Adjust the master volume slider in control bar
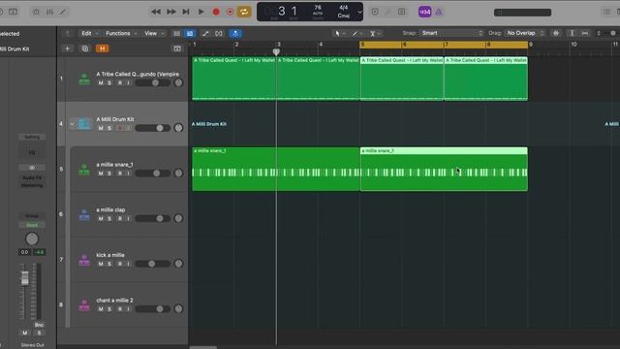This screenshot has width=620, height=349. coord(522,13)
